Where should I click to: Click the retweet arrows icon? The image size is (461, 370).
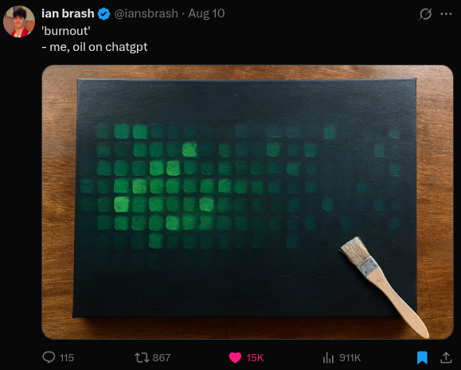(142, 357)
